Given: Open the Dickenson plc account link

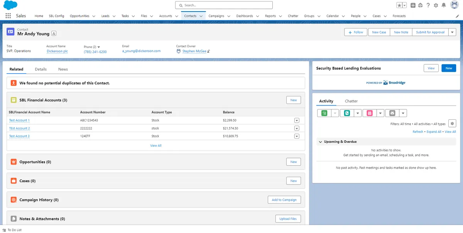Looking at the screenshot, I should pyautogui.click(x=57, y=51).
